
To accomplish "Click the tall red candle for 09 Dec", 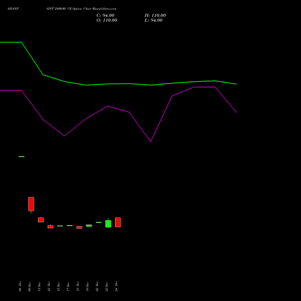I will click(31, 204).
